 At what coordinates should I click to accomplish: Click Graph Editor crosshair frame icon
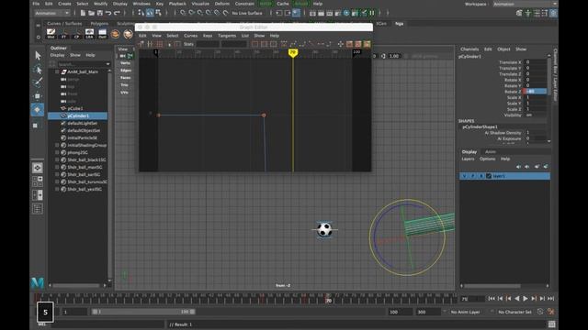[341, 44]
